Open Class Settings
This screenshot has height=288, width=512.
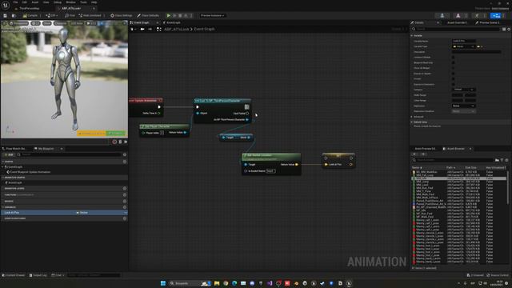pyautogui.click(x=121, y=15)
